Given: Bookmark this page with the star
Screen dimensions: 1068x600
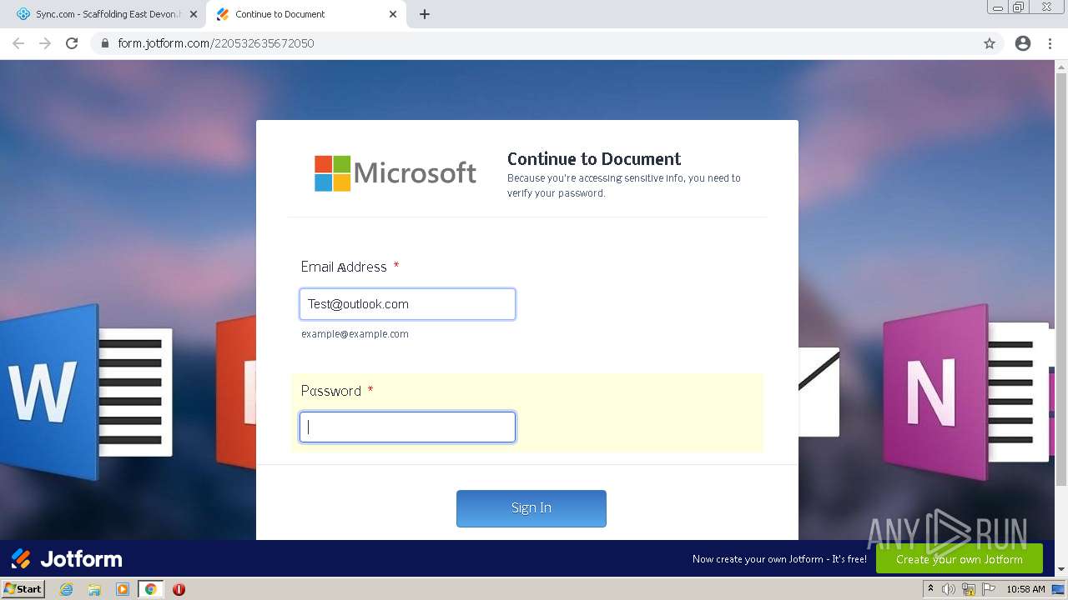Looking at the screenshot, I should click(x=990, y=43).
